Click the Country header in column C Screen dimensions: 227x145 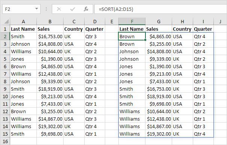tap(74, 29)
